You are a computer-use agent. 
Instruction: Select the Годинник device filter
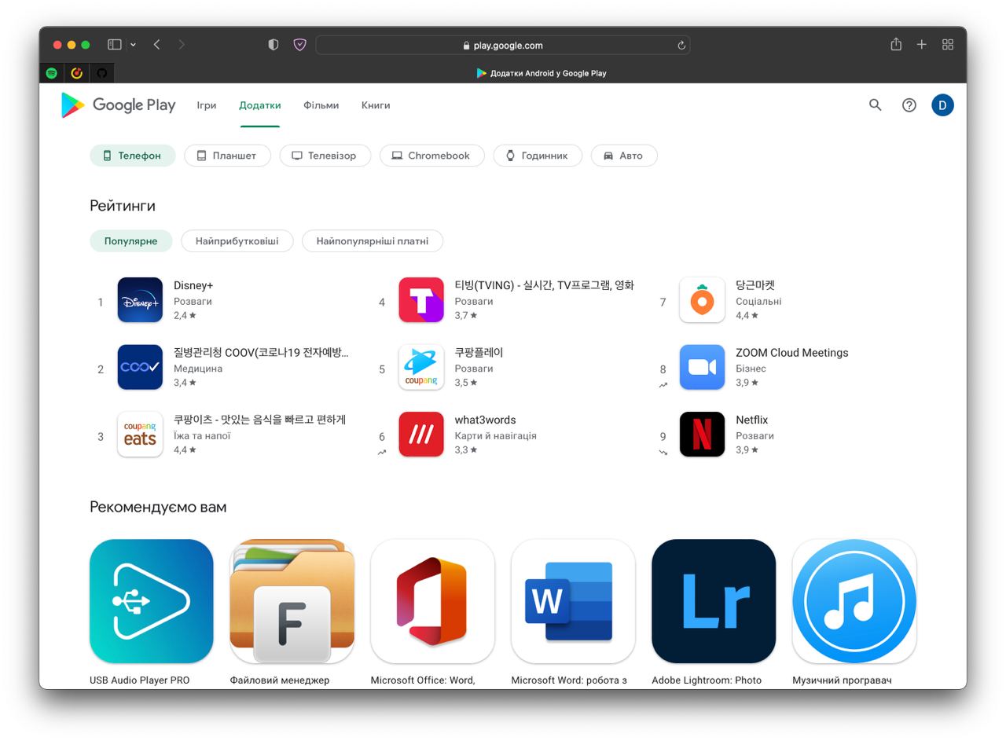pos(538,156)
